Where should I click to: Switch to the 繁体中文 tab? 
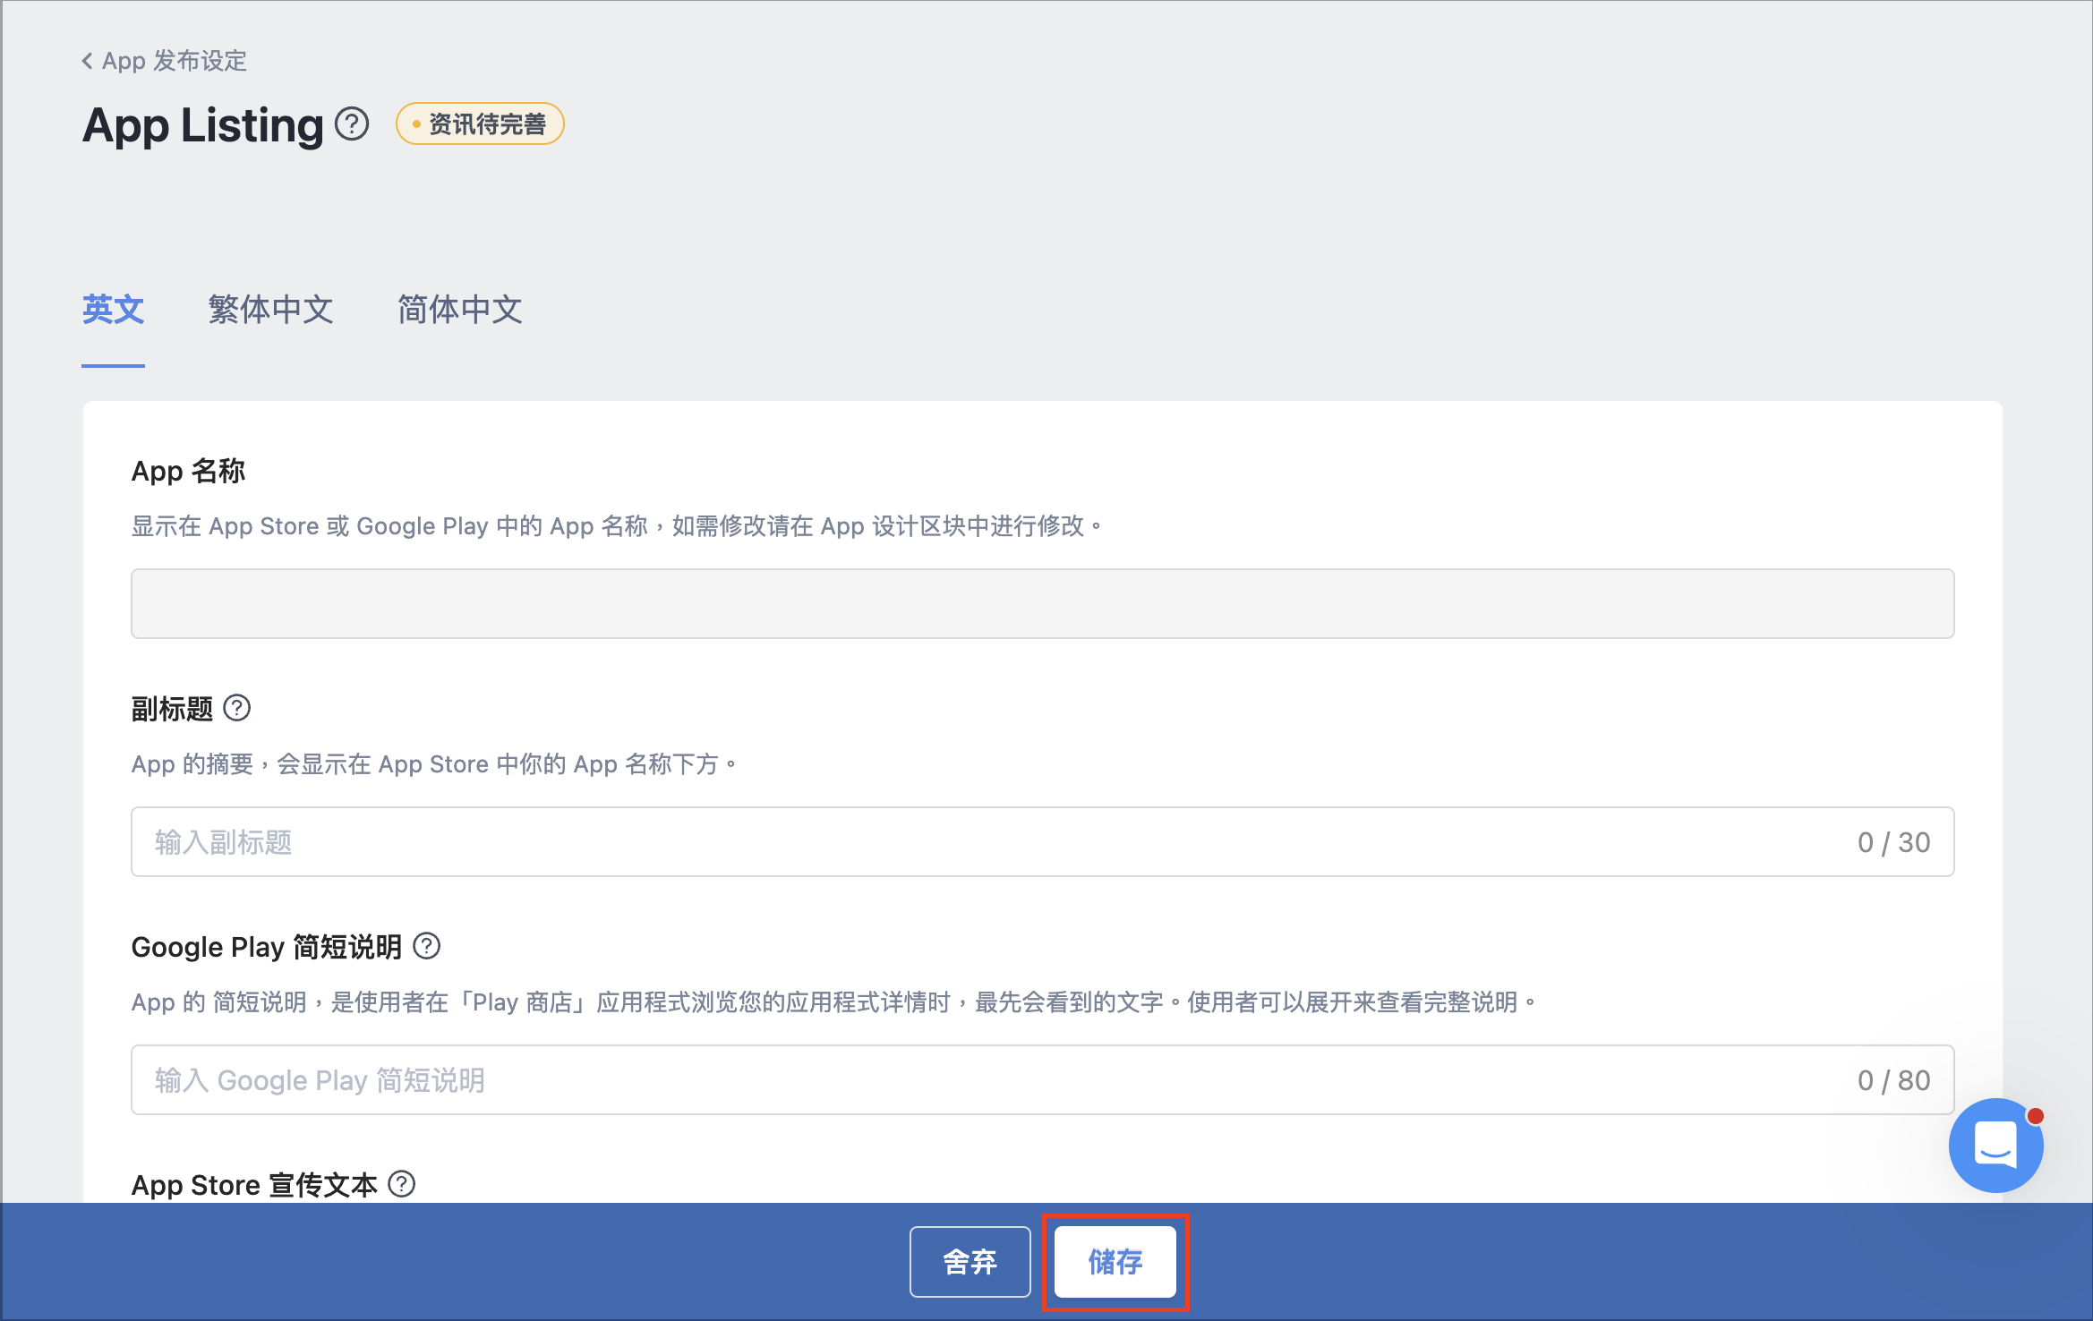pyautogui.click(x=270, y=310)
